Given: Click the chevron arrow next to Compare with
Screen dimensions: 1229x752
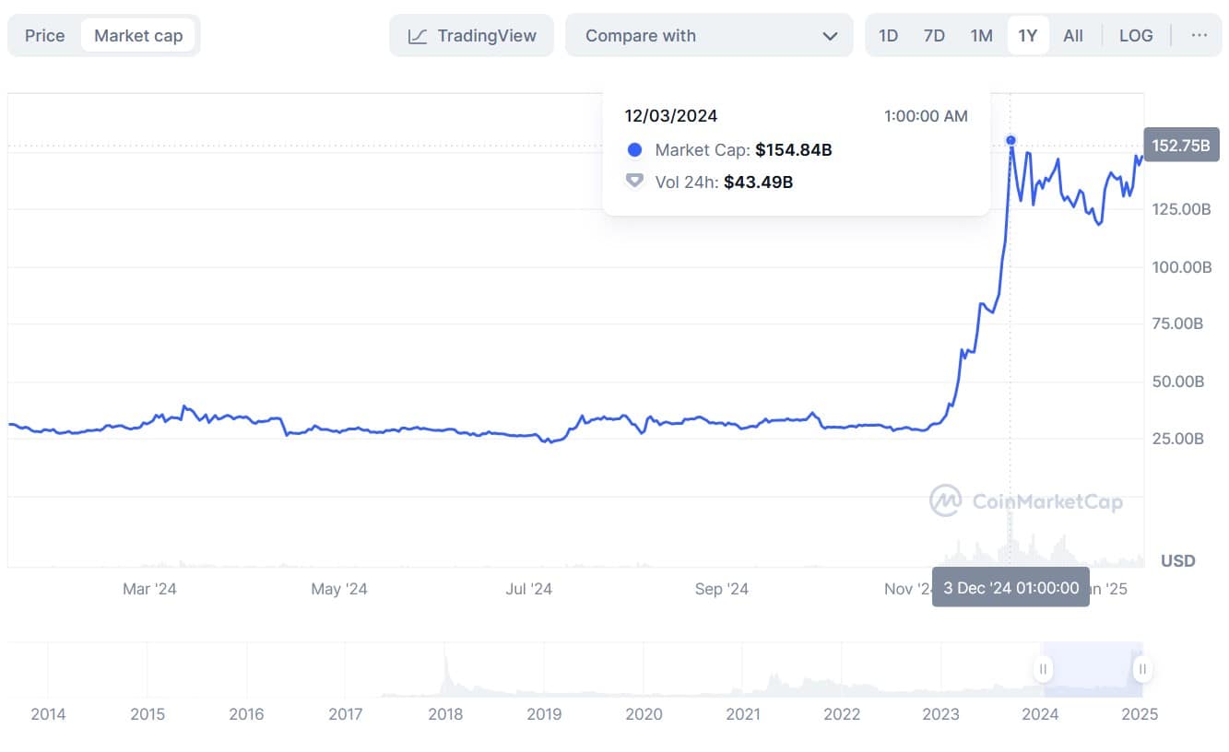Looking at the screenshot, I should pyautogui.click(x=829, y=35).
